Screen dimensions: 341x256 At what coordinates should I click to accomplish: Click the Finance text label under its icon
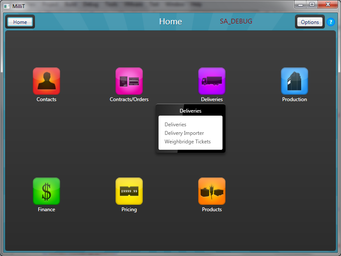(46, 209)
